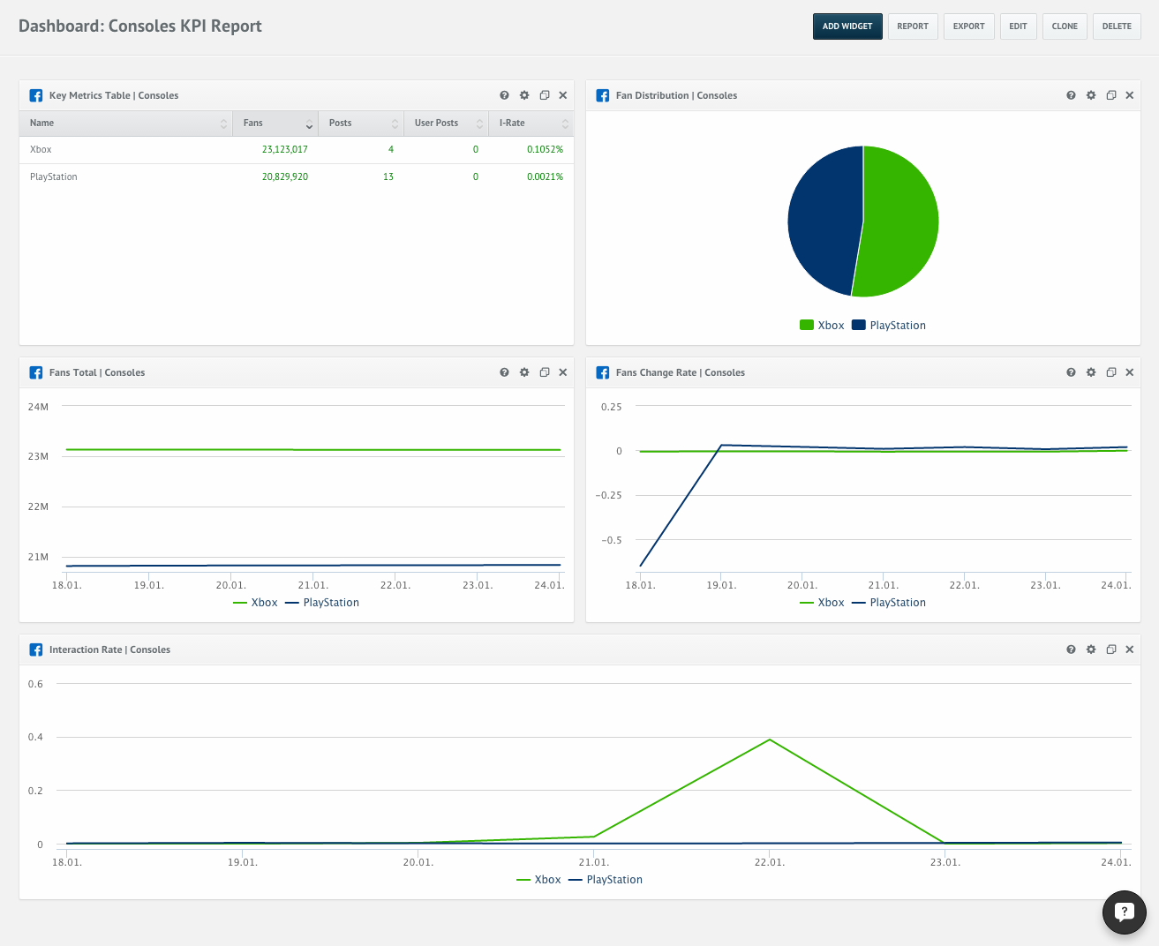Screen dimensions: 1159x946
Task: Click the DELETE dashboard button
Action: 1117,26
